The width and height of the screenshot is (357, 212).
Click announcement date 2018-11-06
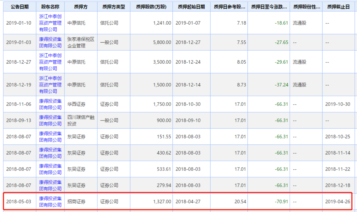tap(19, 104)
